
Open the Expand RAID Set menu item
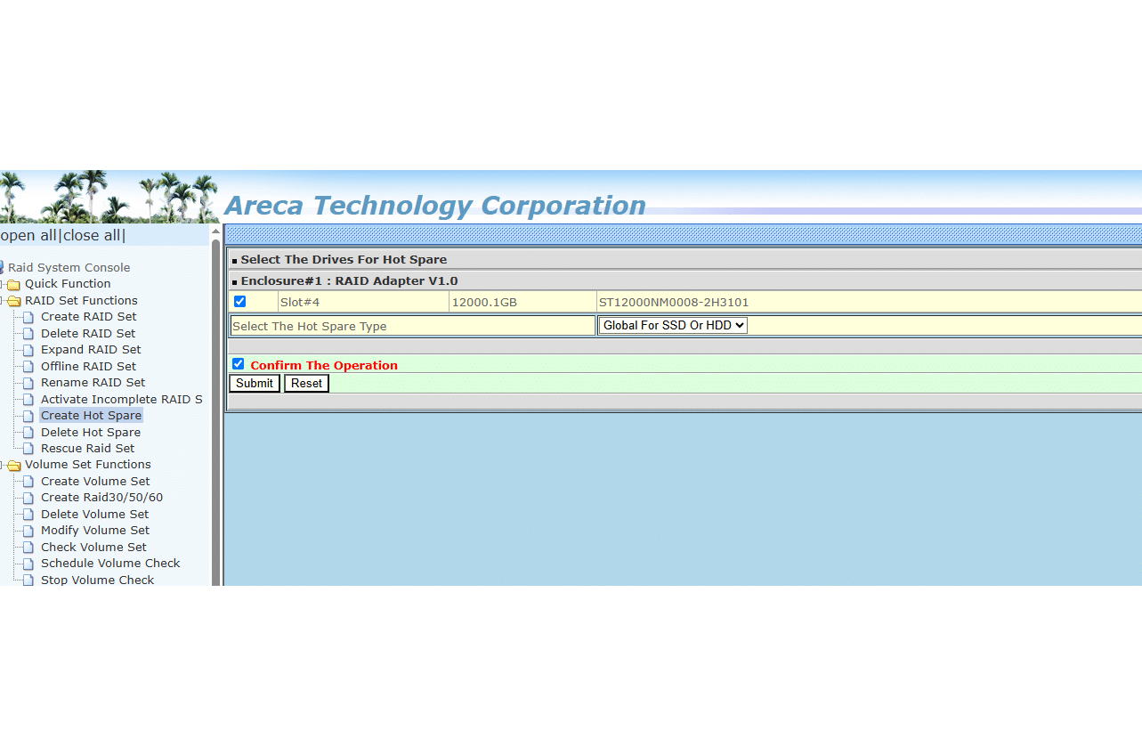(x=91, y=350)
